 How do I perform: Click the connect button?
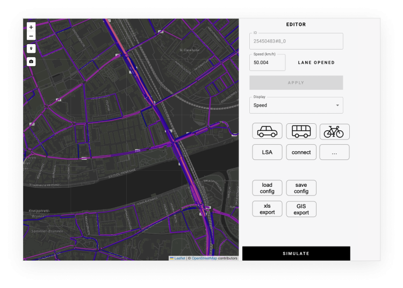[301, 152]
